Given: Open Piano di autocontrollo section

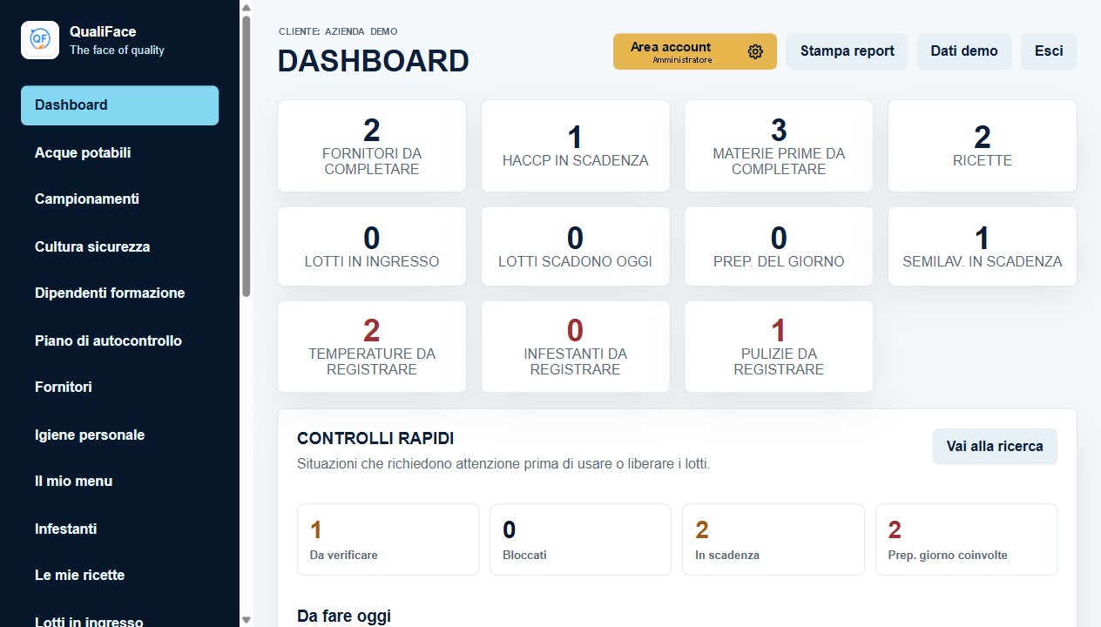Looking at the screenshot, I should pos(119,340).
